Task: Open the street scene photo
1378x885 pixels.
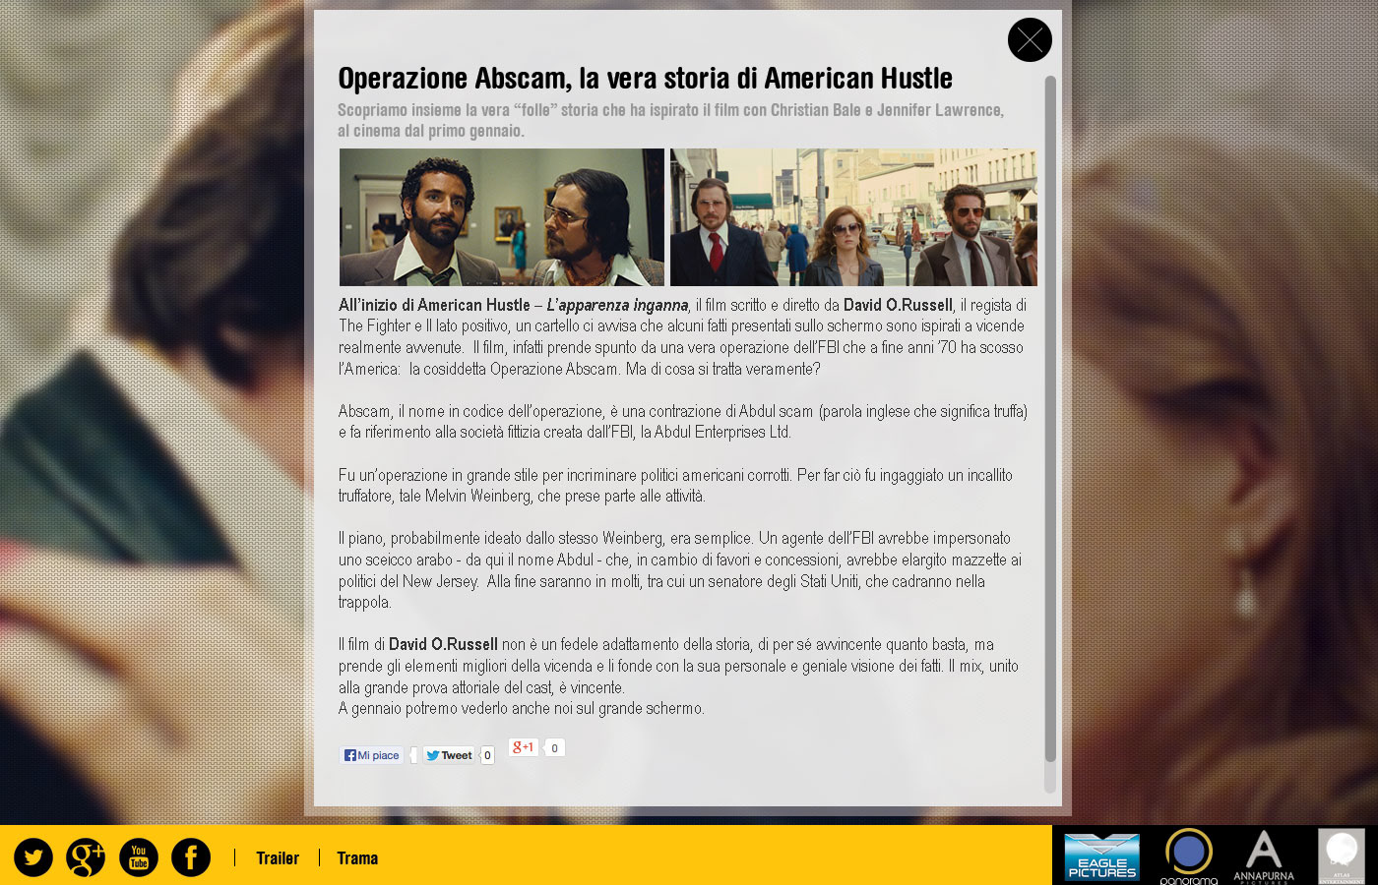Action: [x=853, y=217]
